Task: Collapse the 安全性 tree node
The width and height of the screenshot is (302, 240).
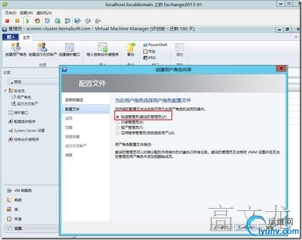Action: point(5,90)
